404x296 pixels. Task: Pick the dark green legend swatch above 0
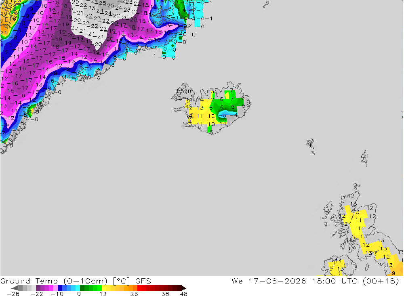[x=82, y=288]
